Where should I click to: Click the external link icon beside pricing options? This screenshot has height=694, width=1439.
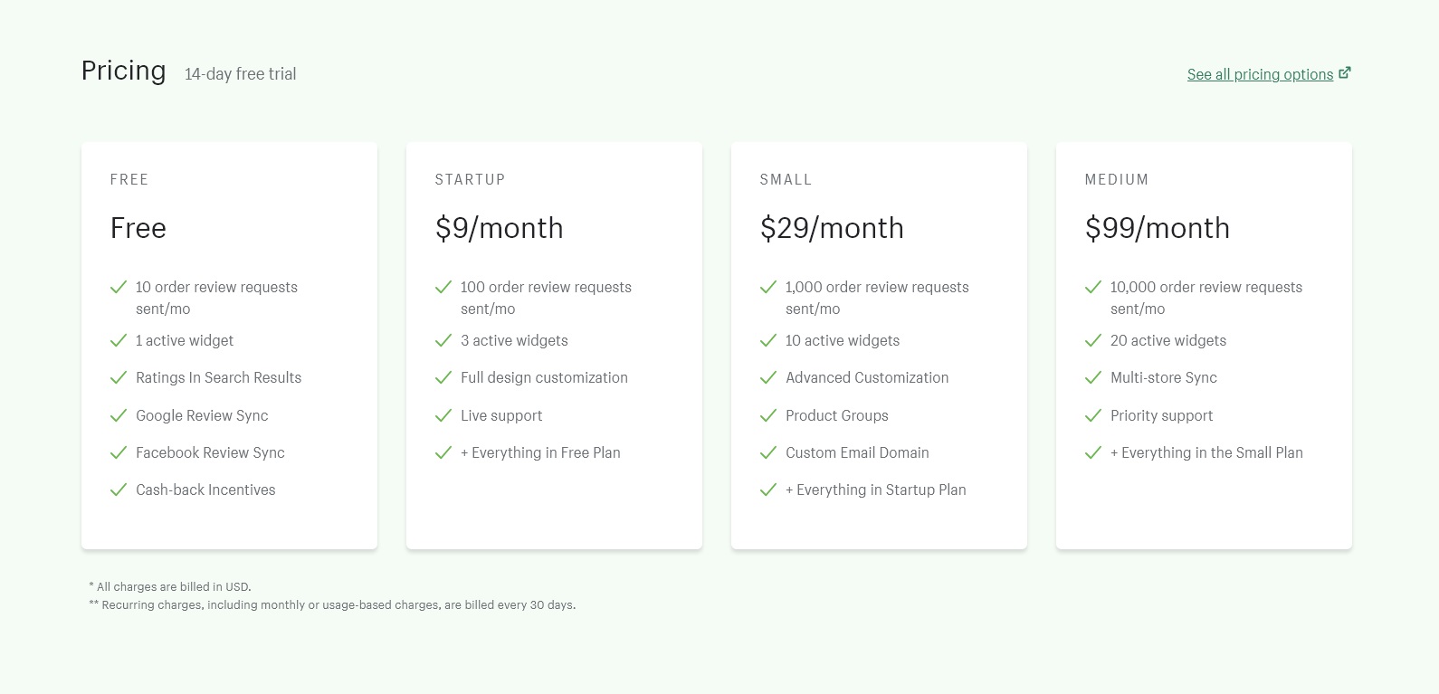(x=1345, y=73)
